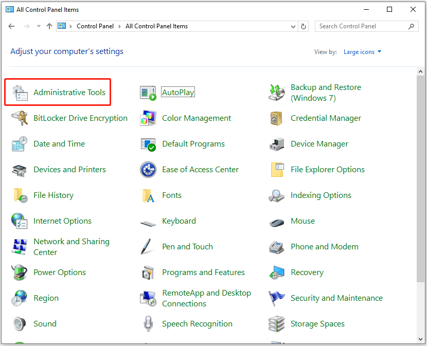Select the All Control Panel Items breadcrumb
Viewport: 427px width, 346px height.
pos(156,26)
